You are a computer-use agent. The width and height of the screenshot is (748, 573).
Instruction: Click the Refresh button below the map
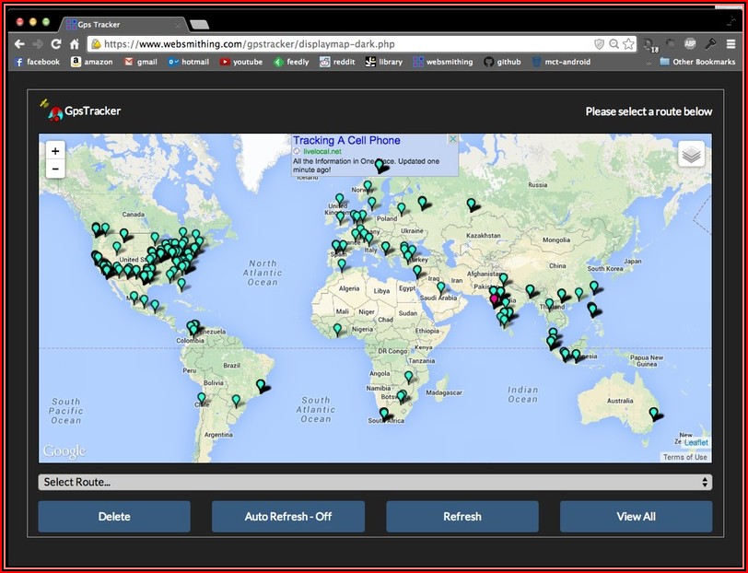click(462, 517)
